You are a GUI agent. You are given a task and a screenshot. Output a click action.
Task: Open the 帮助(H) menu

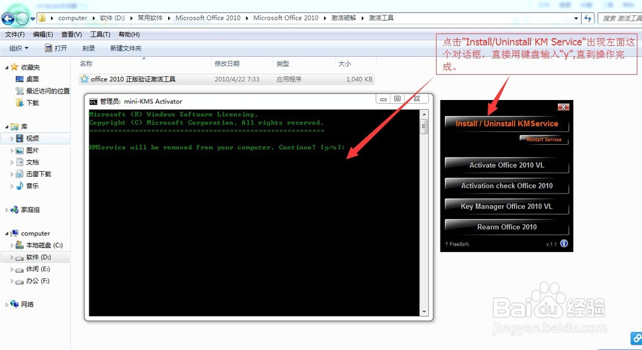129,35
